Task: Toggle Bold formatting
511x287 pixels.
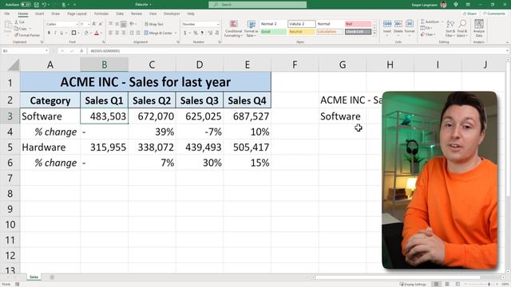Action: coord(50,33)
